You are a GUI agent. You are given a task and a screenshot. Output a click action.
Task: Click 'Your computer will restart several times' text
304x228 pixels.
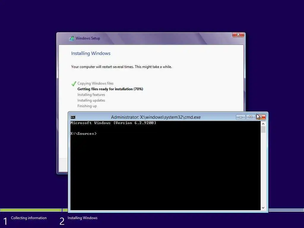click(121, 67)
